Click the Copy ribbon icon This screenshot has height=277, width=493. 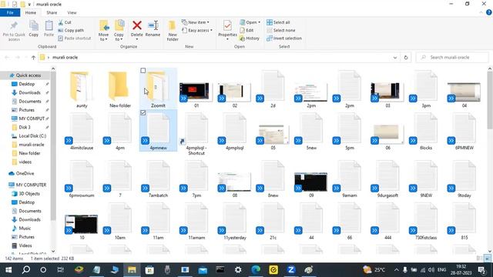(34, 29)
